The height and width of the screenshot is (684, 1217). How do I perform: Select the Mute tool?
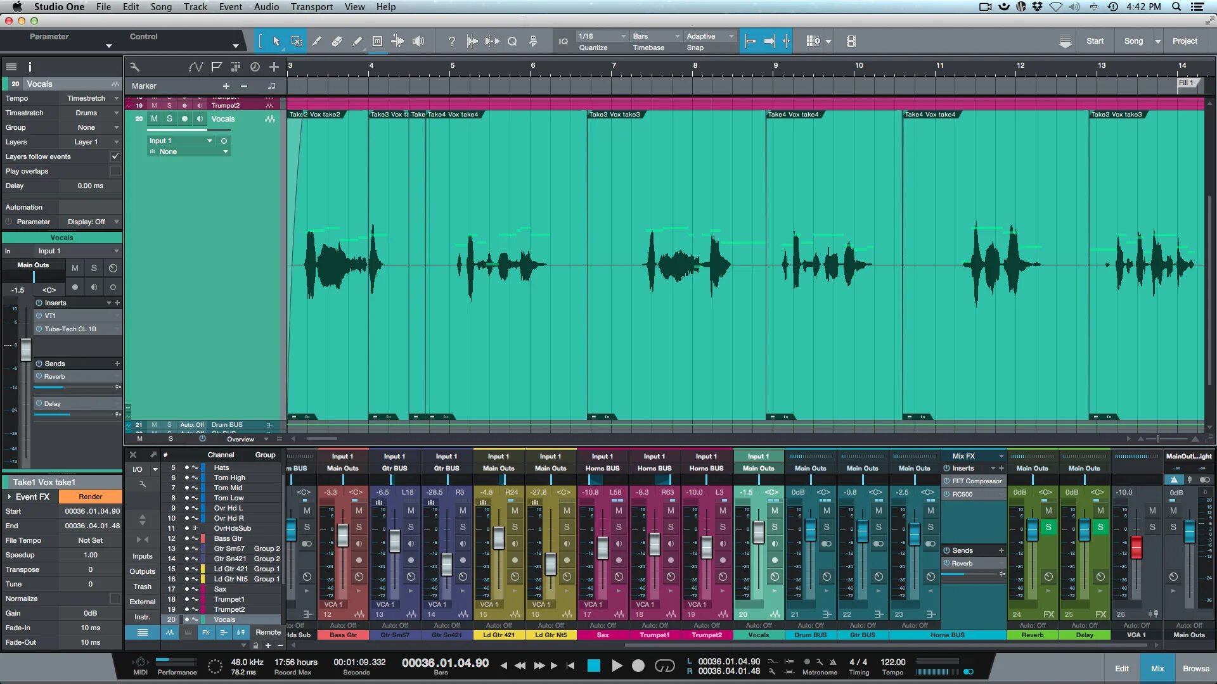[377, 42]
